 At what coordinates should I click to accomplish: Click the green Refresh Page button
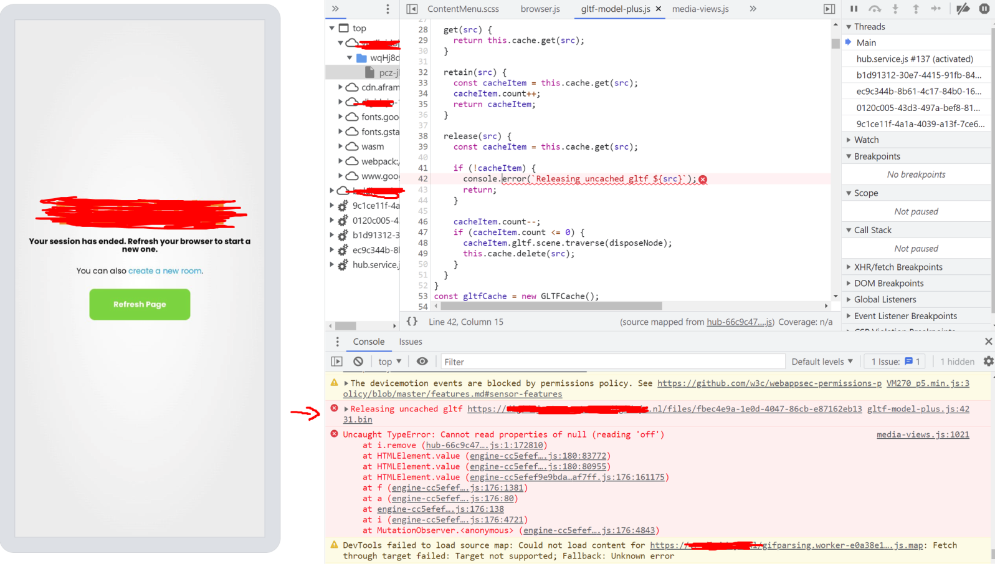[x=140, y=304]
